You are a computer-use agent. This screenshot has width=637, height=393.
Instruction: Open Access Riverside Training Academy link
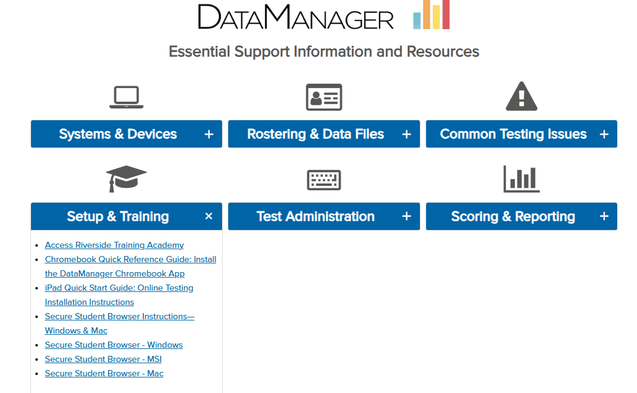(x=114, y=245)
